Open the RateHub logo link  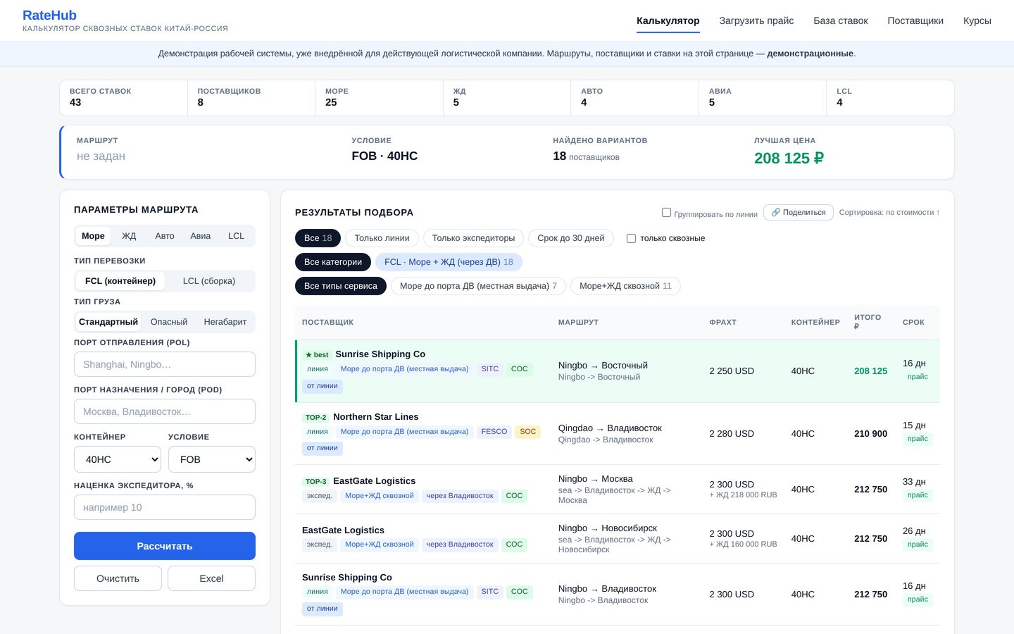tap(49, 15)
